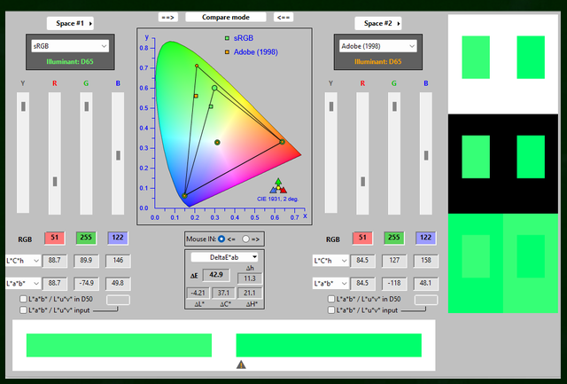This screenshot has width=567, height=384.
Task: Click the sRGB legend marker in diagram
Action: 227,38
